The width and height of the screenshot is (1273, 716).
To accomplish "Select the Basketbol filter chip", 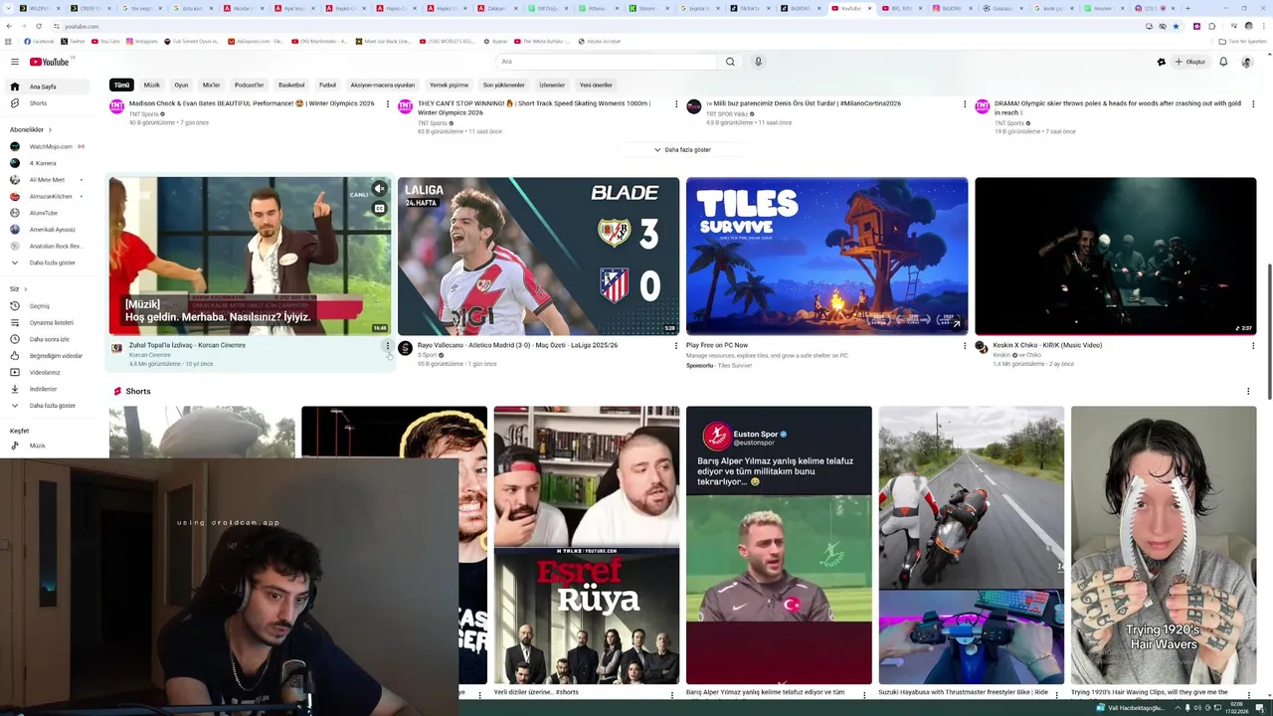I will [291, 85].
